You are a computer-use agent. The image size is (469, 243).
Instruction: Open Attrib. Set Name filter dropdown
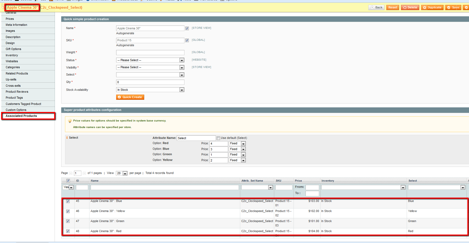[257, 187]
